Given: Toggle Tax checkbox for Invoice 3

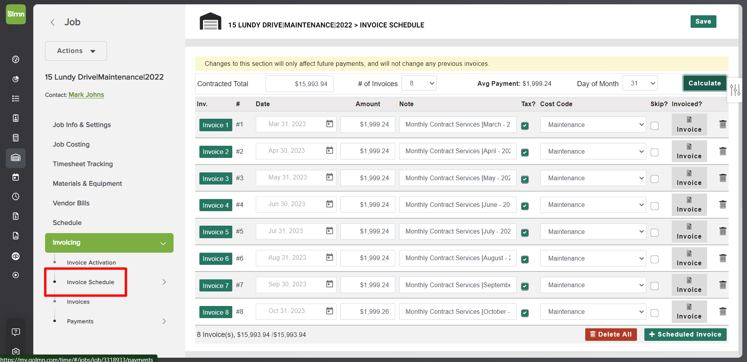Looking at the screenshot, I should (x=525, y=179).
